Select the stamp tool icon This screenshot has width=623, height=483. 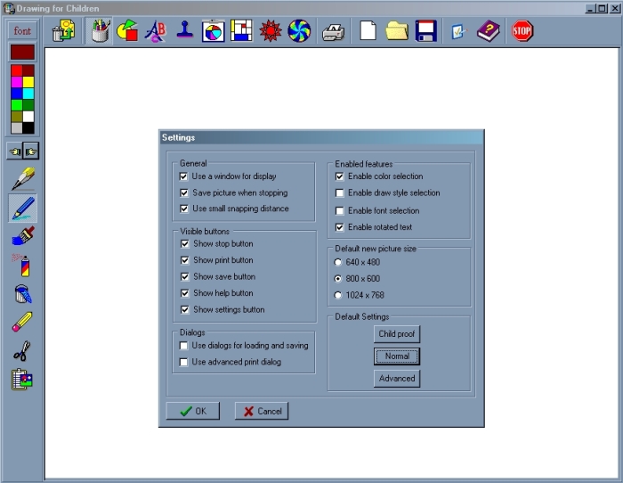click(x=184, y=32)
